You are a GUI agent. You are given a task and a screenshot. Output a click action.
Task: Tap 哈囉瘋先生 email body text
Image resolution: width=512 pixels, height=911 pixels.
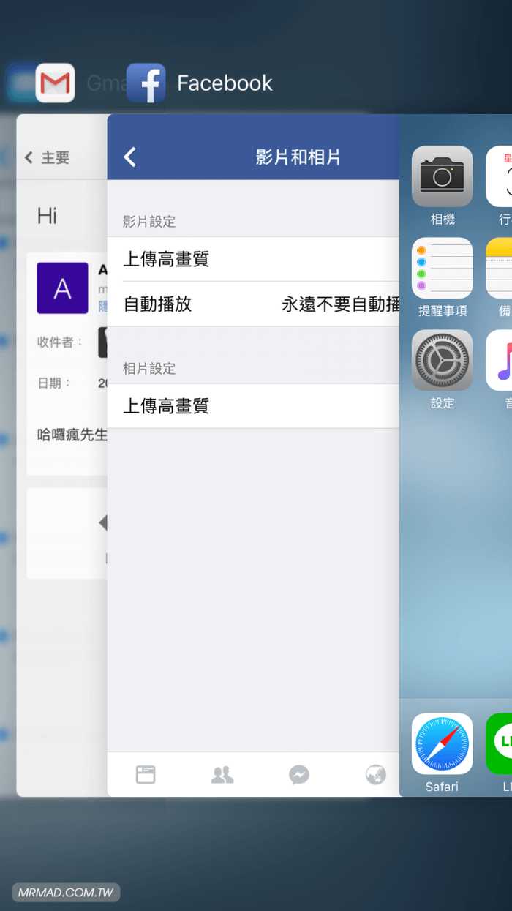click(x=72, y=435)
